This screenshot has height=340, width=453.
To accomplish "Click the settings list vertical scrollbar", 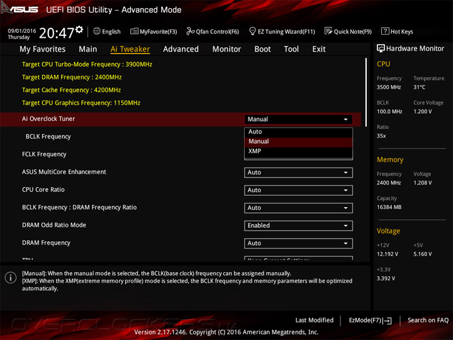I will pos(366,92).
